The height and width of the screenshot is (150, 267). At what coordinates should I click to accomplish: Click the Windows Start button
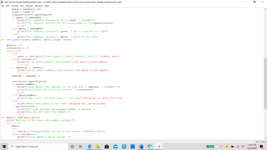coord(4,146)
